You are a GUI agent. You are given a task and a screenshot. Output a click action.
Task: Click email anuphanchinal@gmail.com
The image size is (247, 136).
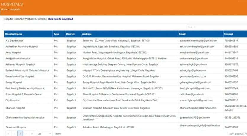tap(194, 53)
